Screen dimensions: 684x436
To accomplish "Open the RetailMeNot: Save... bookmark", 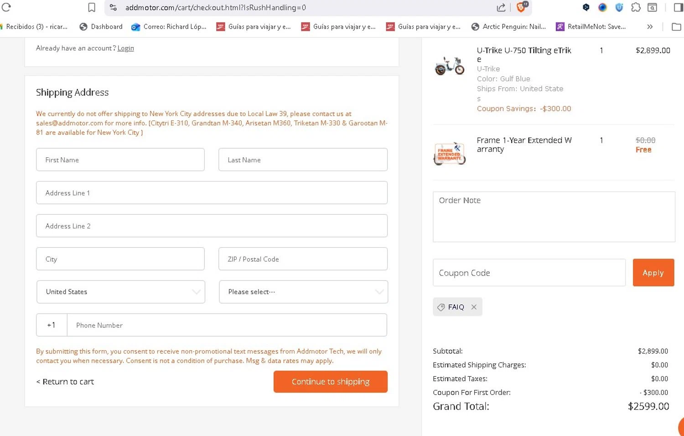I will (591, 27).
